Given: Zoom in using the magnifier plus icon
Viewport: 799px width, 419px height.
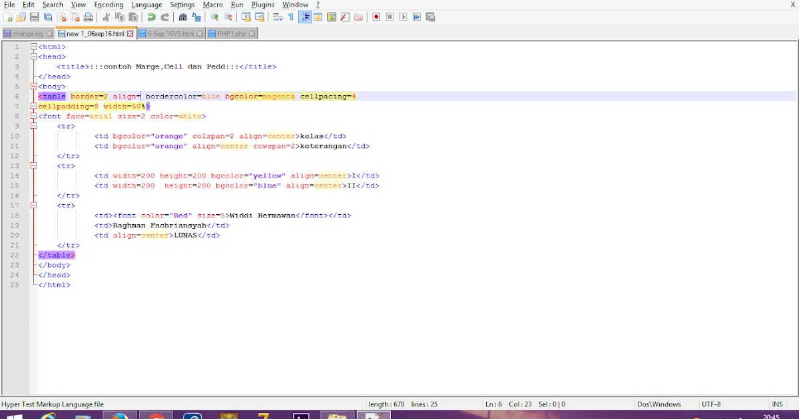Looking at the screenshot, I should click(x=214, y=17).
